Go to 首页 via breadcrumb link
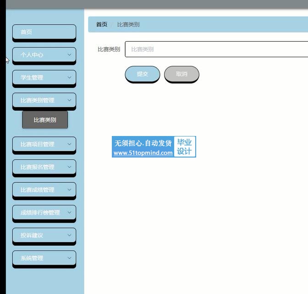This screenshot has width=308, height=294. tap(102, 25)
